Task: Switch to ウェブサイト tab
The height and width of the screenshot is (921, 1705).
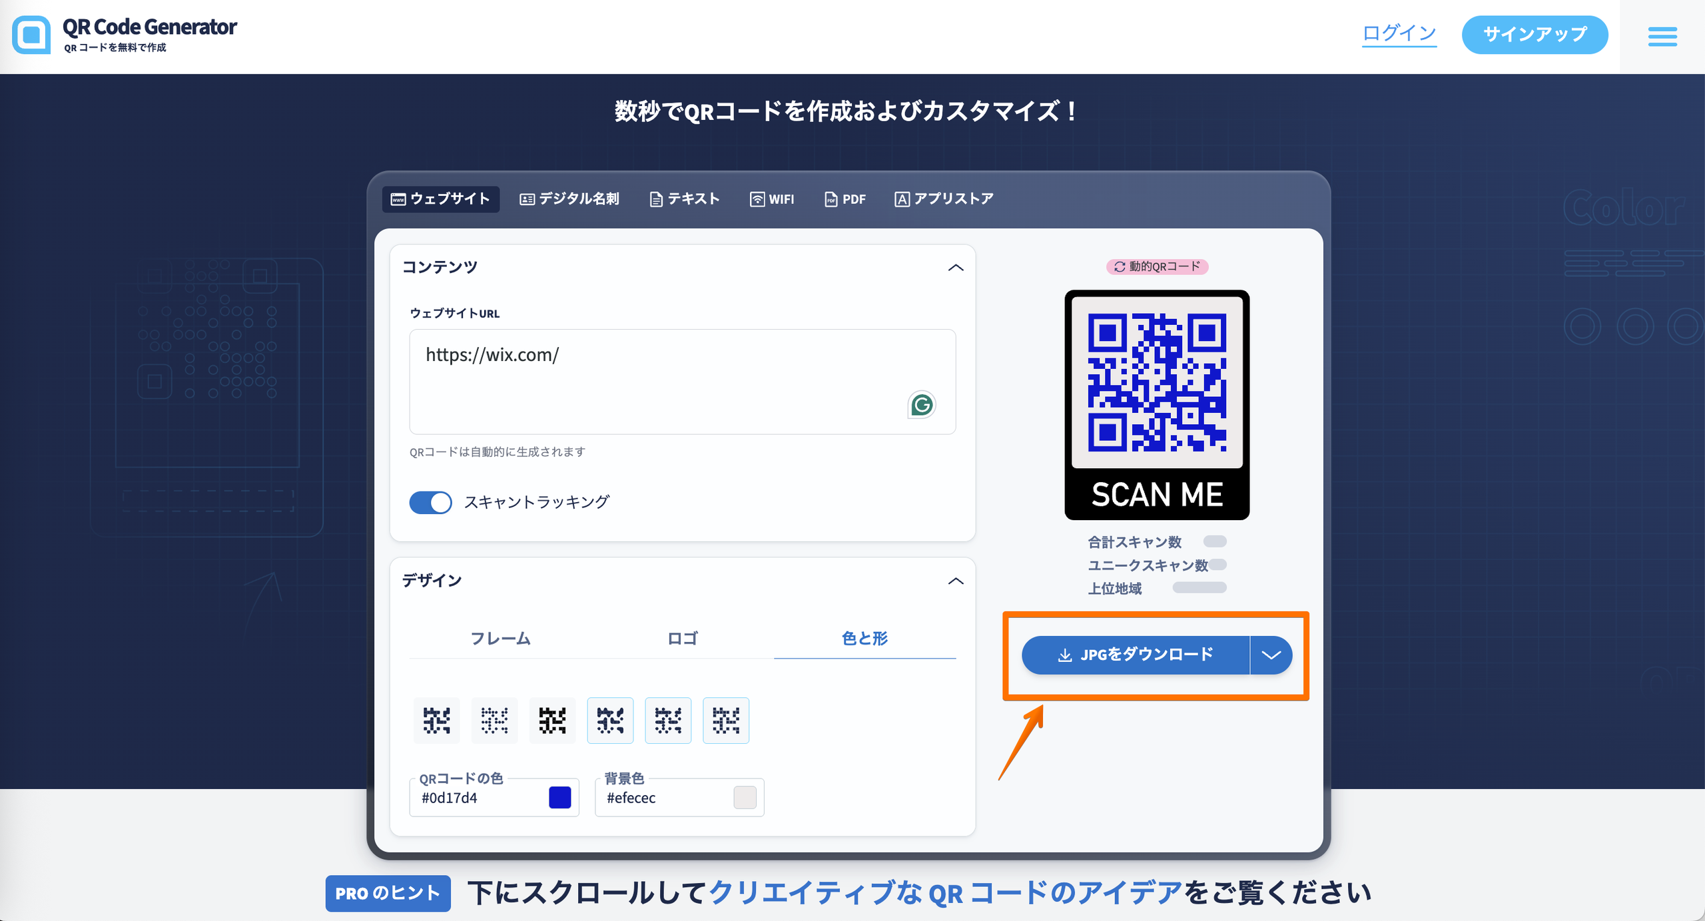Action: (441, 199)
